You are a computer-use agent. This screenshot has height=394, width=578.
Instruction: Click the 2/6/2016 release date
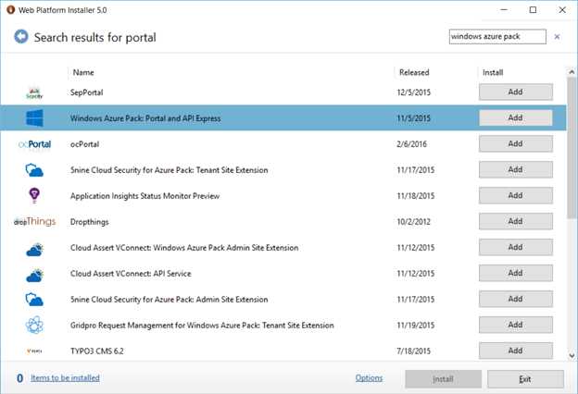point(412,144)
